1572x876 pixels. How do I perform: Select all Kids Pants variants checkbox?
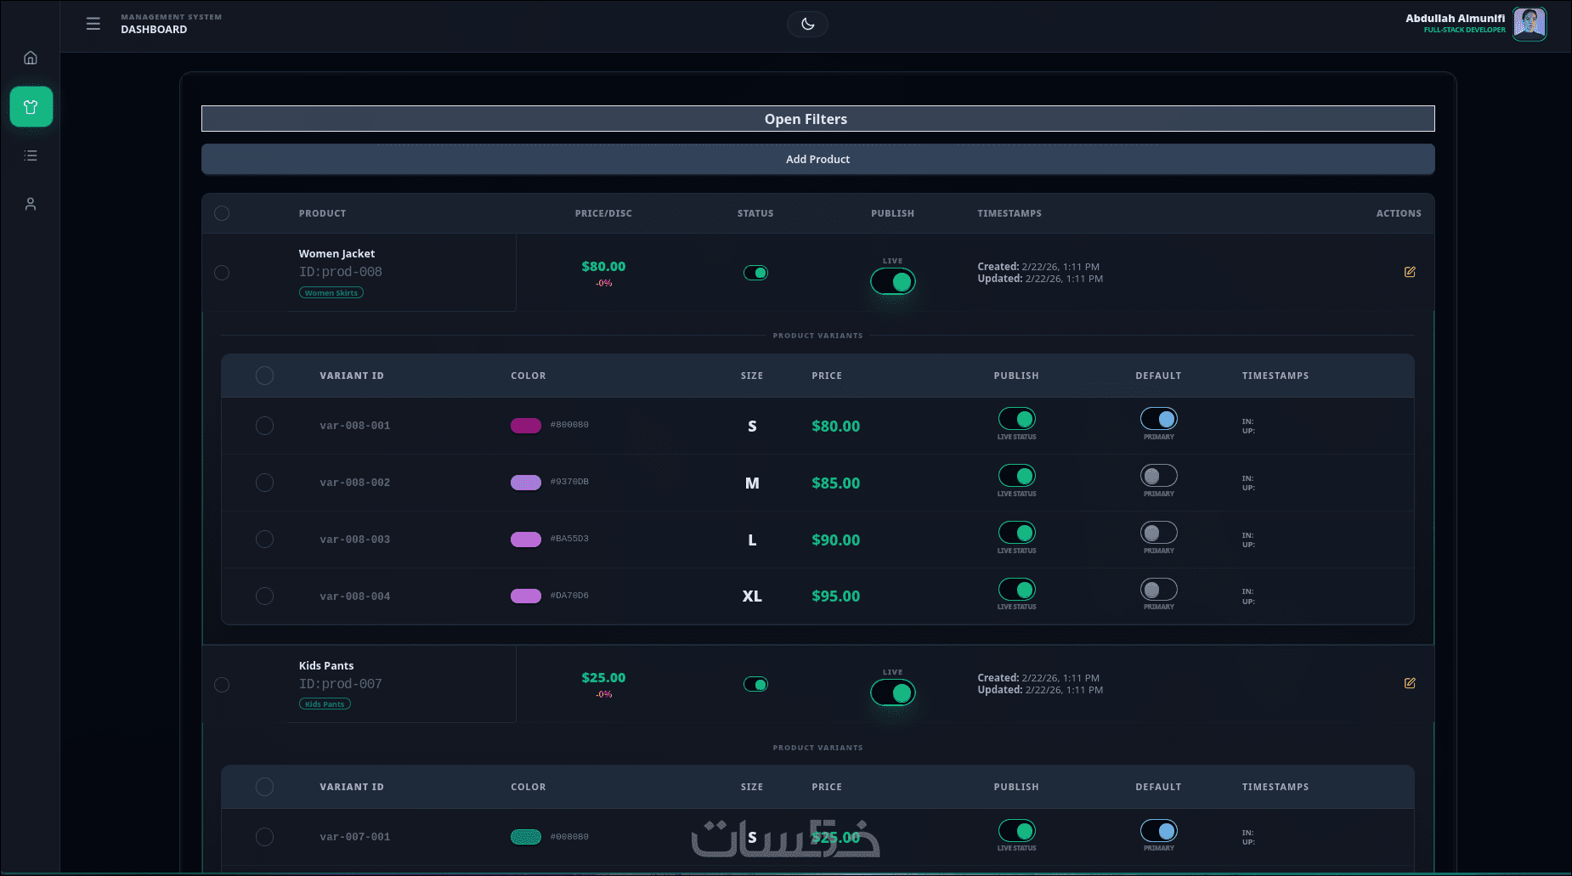(x=264, y=787)
